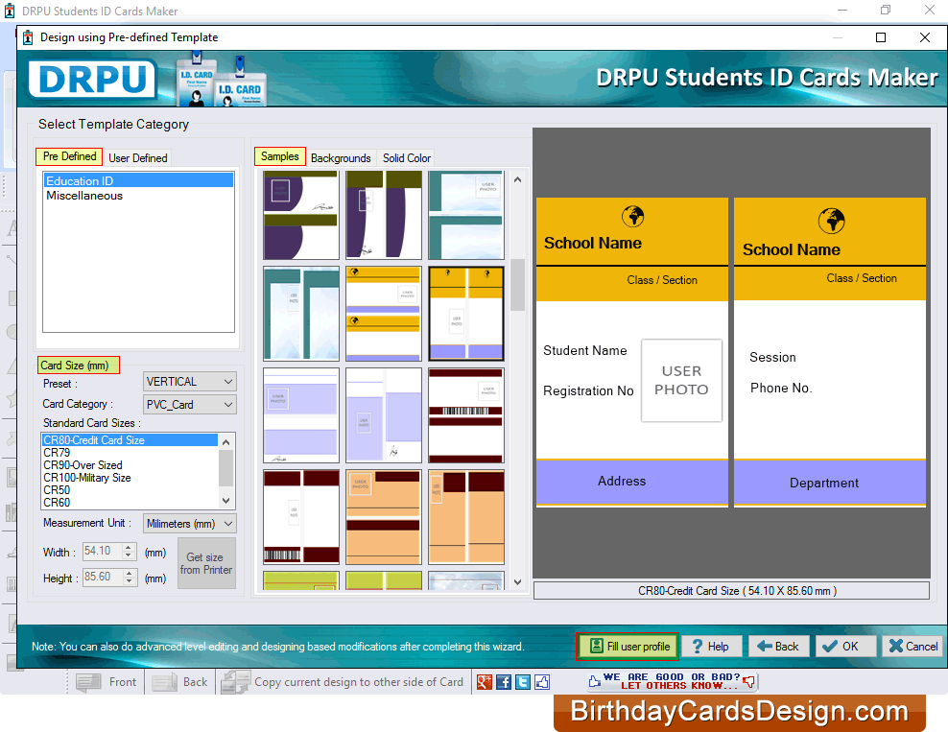Click the globe logo on front card preview

point(633,216)
